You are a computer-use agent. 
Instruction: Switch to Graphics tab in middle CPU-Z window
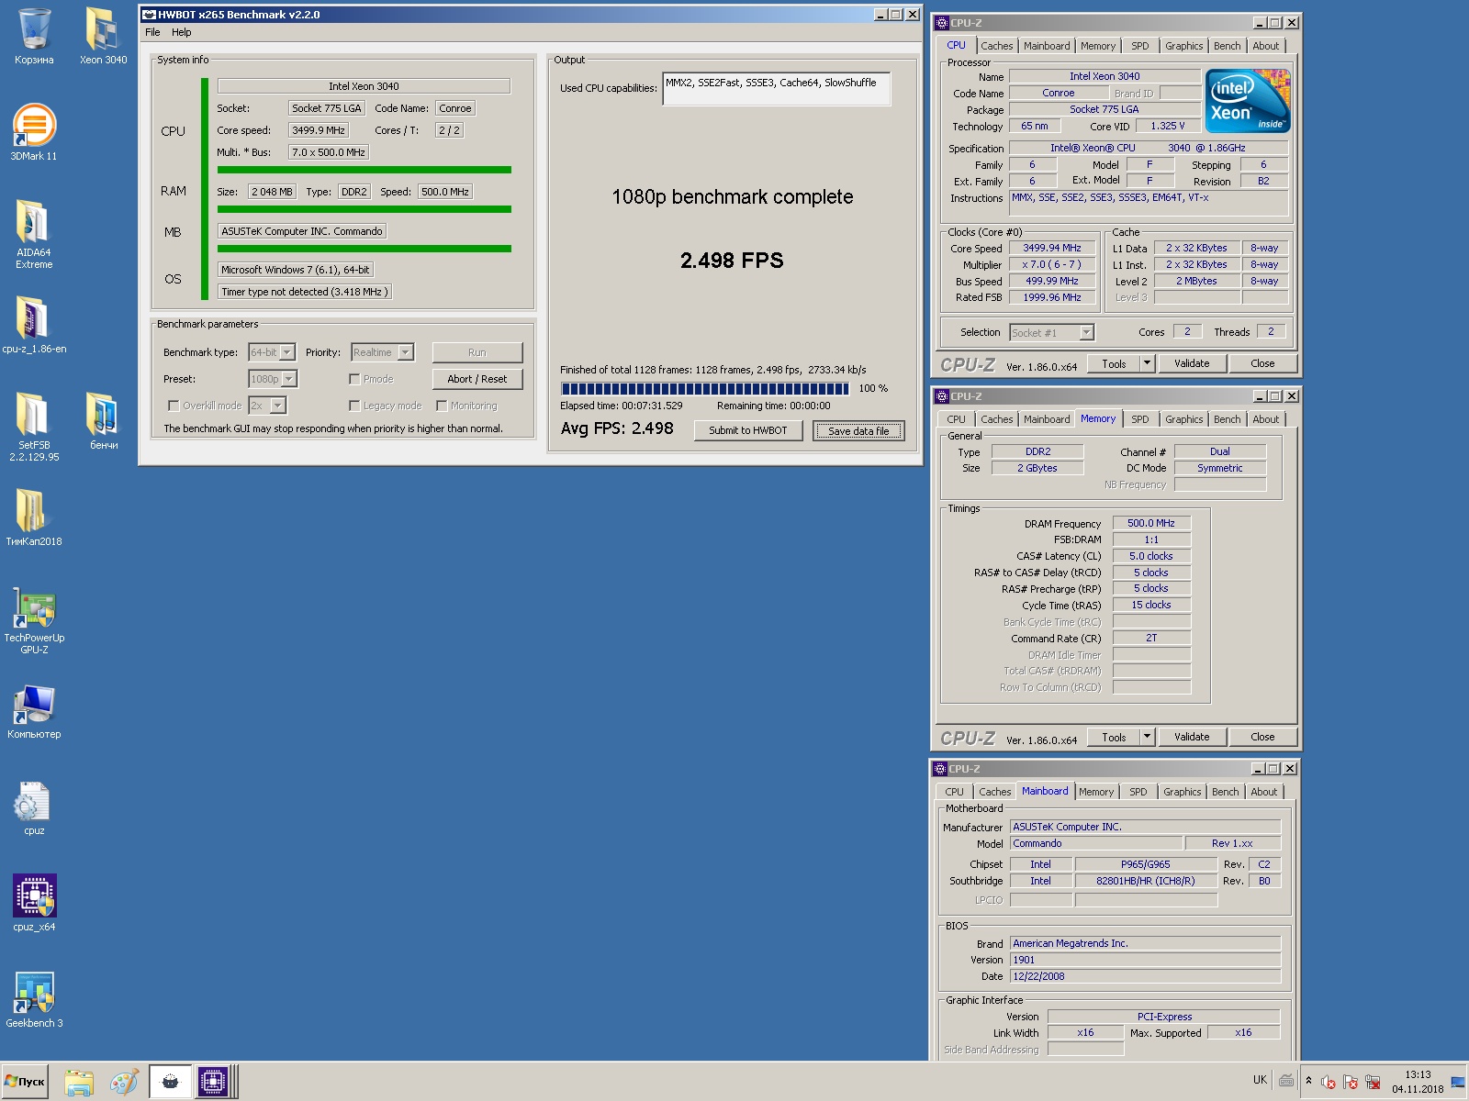coord(1183,419)
